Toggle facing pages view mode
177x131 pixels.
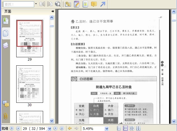(x=138, y=128)
